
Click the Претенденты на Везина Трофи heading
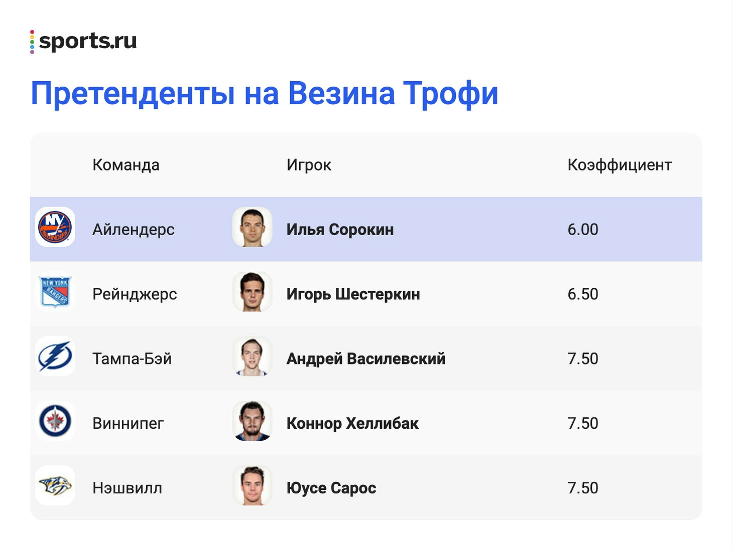tap(264, 94)
